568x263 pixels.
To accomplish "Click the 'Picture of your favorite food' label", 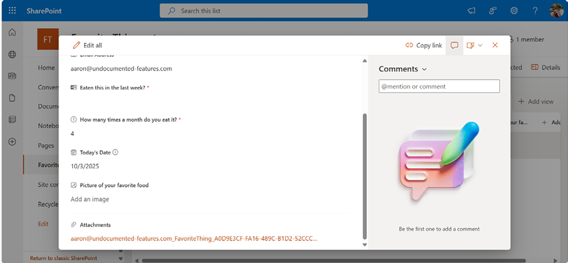I will (x=114, y=185).
